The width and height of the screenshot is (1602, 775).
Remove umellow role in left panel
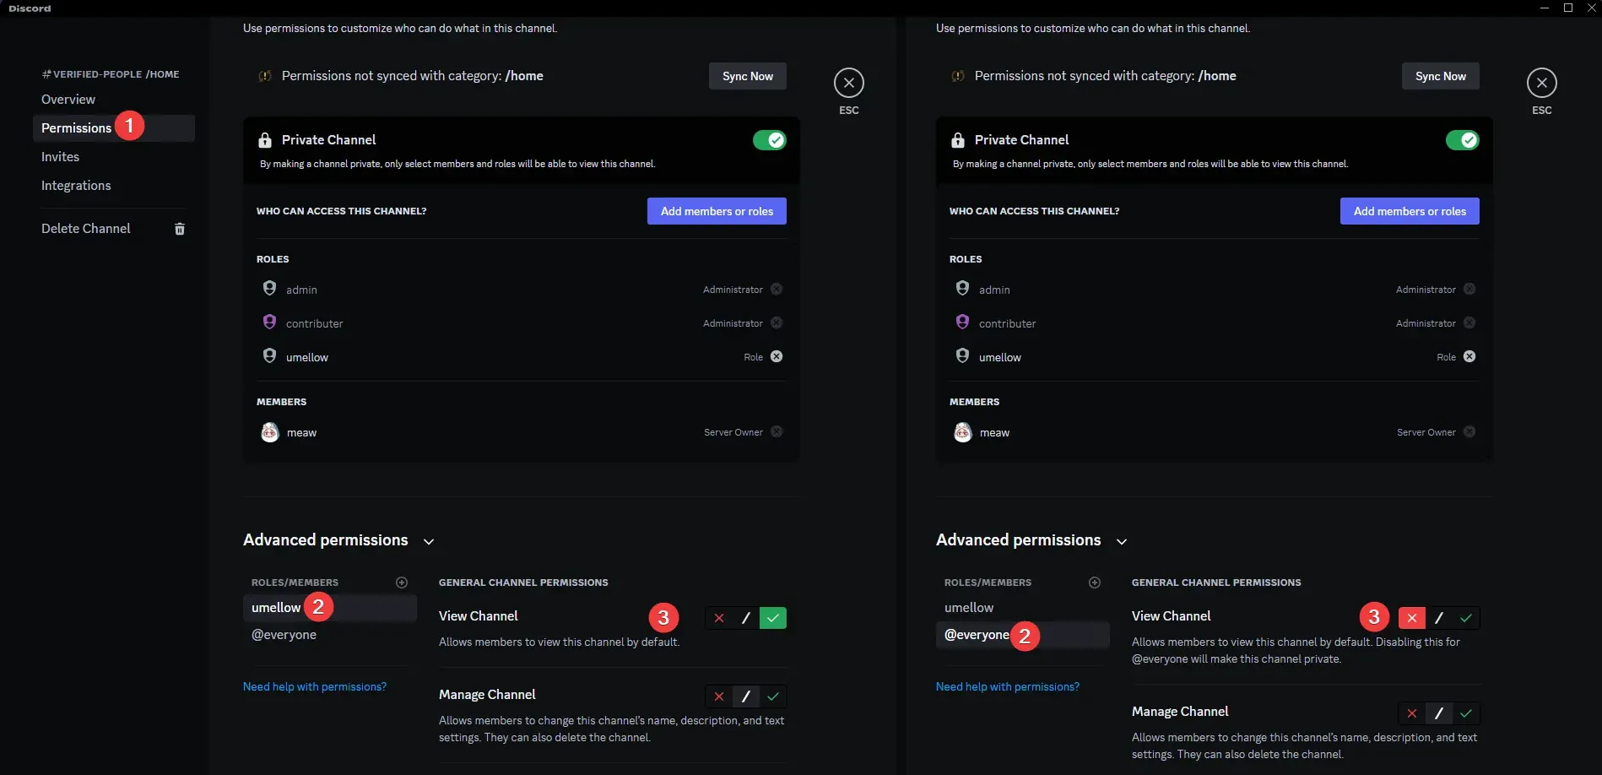click(777, 356)
